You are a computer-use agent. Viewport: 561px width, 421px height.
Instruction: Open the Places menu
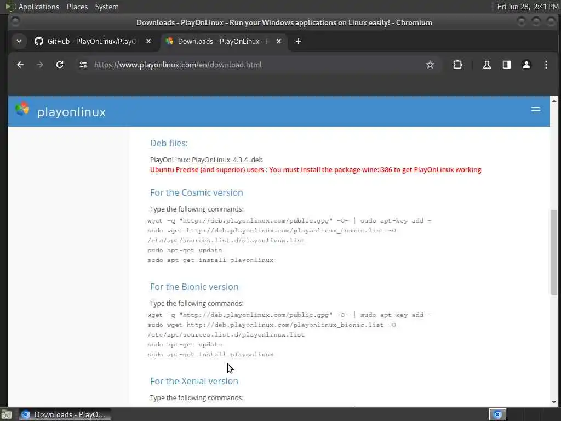coord(77,7)
